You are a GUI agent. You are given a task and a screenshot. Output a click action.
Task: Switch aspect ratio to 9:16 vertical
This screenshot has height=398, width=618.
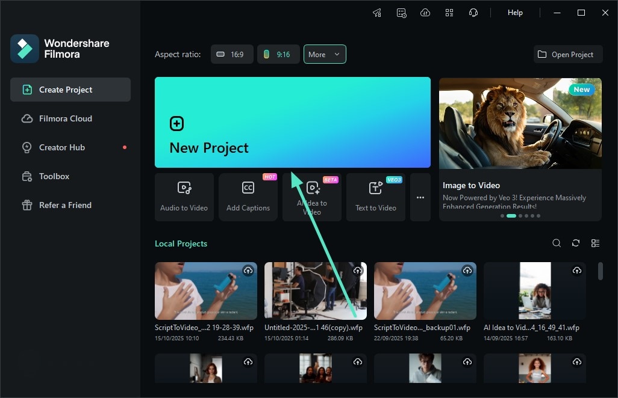pyautogui.click(x=278, y=54)
